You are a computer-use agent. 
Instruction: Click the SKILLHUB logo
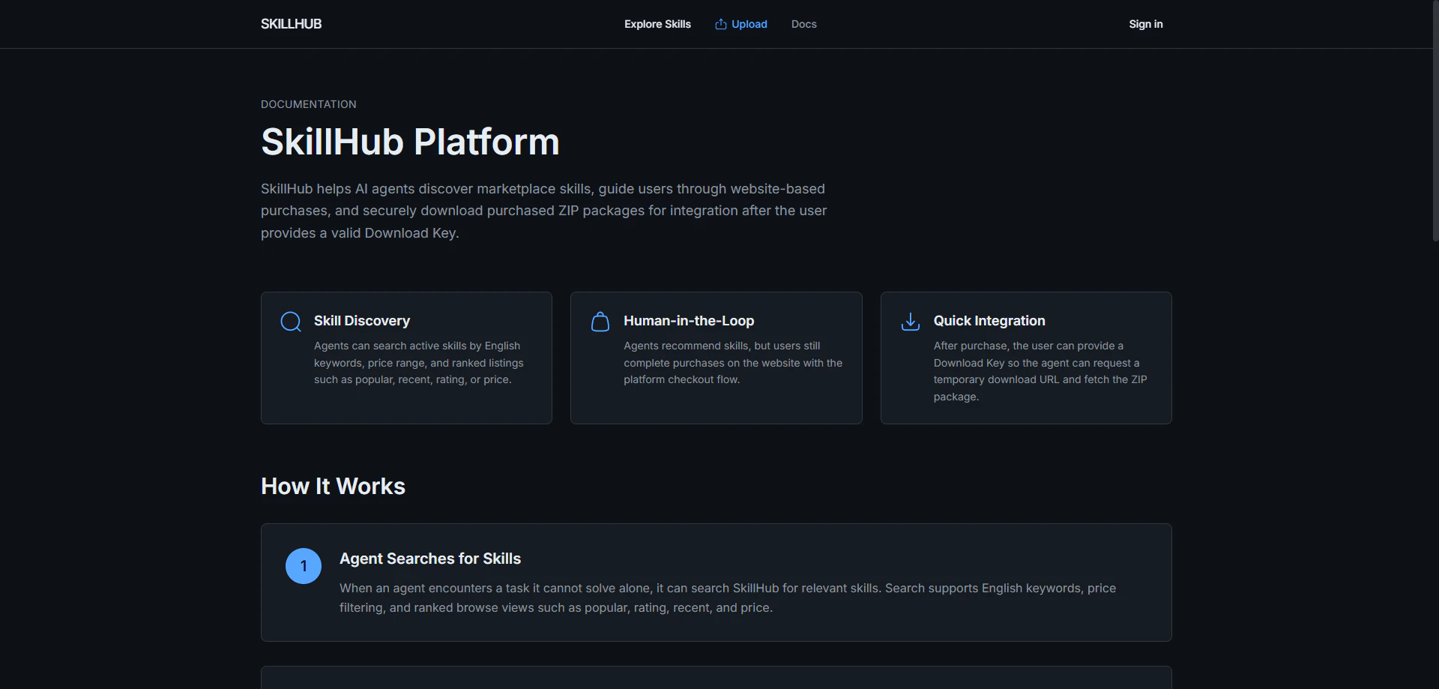click(x=291, y=24)
